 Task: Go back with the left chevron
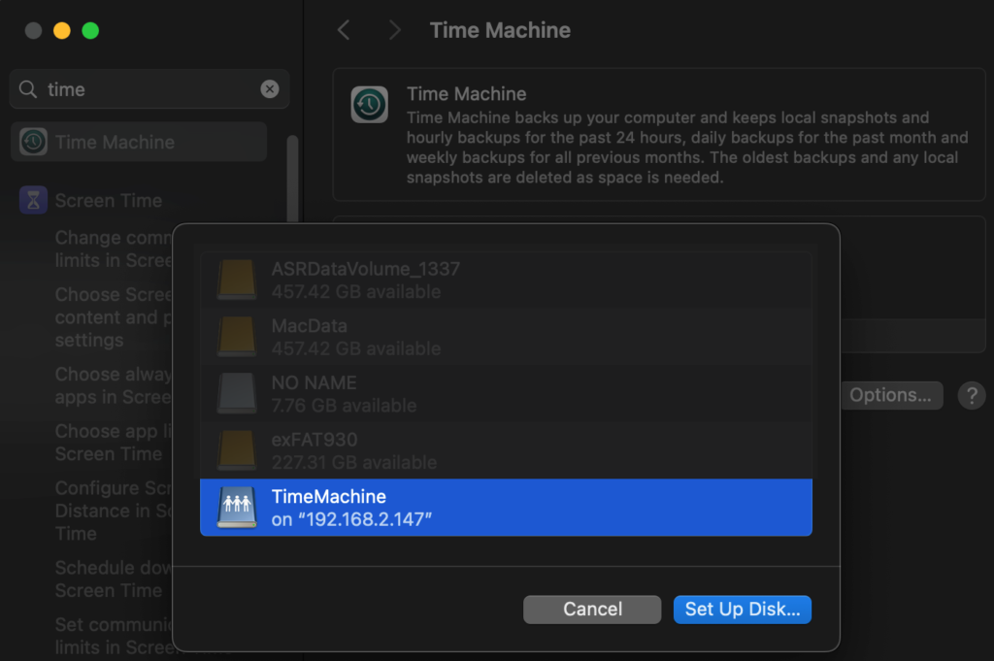tap(344, 30)
